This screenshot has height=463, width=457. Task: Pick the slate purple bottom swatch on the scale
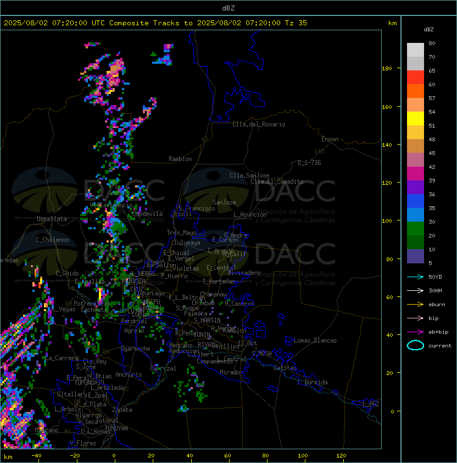coord(415,256)
